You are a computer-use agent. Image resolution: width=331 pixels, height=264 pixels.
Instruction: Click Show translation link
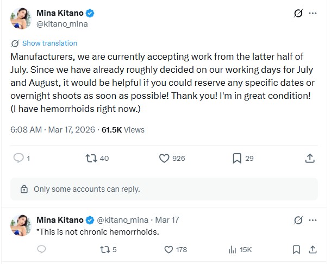pos(49,43)
